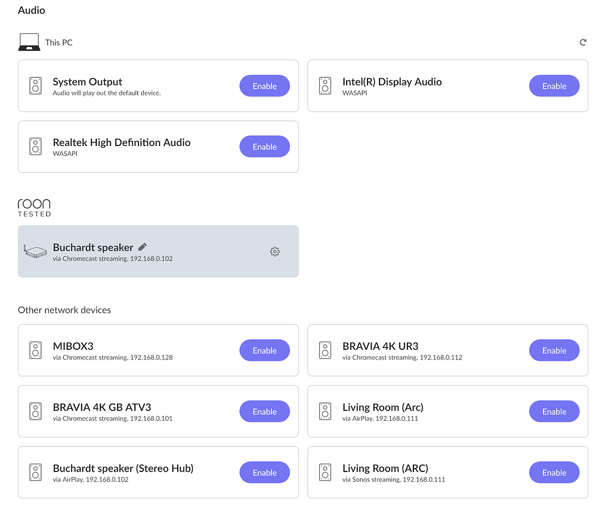Select the Buchardt speaker device card
This screenshot has height=509, width=611.
158,251
